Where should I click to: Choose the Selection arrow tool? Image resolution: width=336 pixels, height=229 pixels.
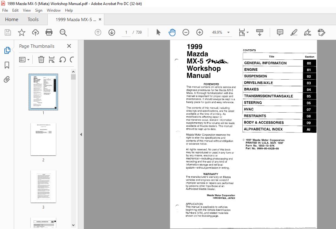coord(158,32)
